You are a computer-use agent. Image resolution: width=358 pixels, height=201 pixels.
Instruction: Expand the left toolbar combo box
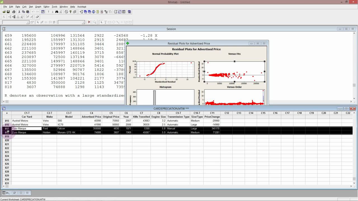[28, 22]
